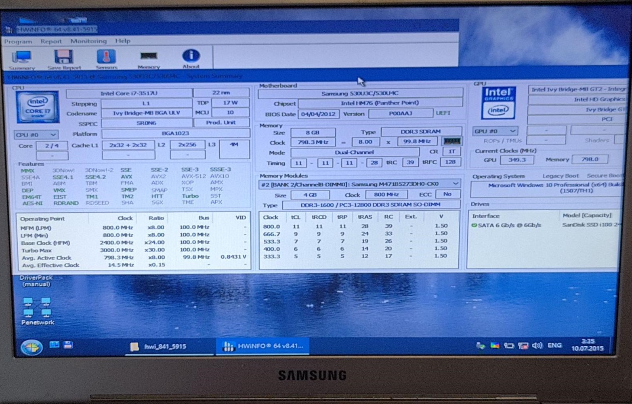This screenshot has height=404, width=632.
Task: Switch to the HWiNFO 64 taskbar button
Action: tap(262, 346)
